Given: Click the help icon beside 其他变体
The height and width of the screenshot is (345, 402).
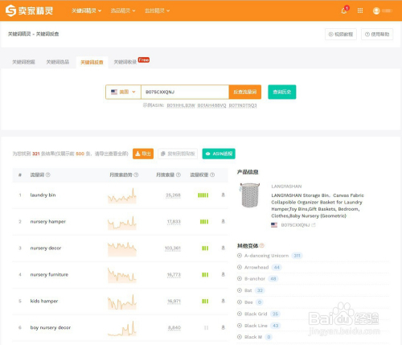Looking at the screenshot, I should (x=262, y=245).
